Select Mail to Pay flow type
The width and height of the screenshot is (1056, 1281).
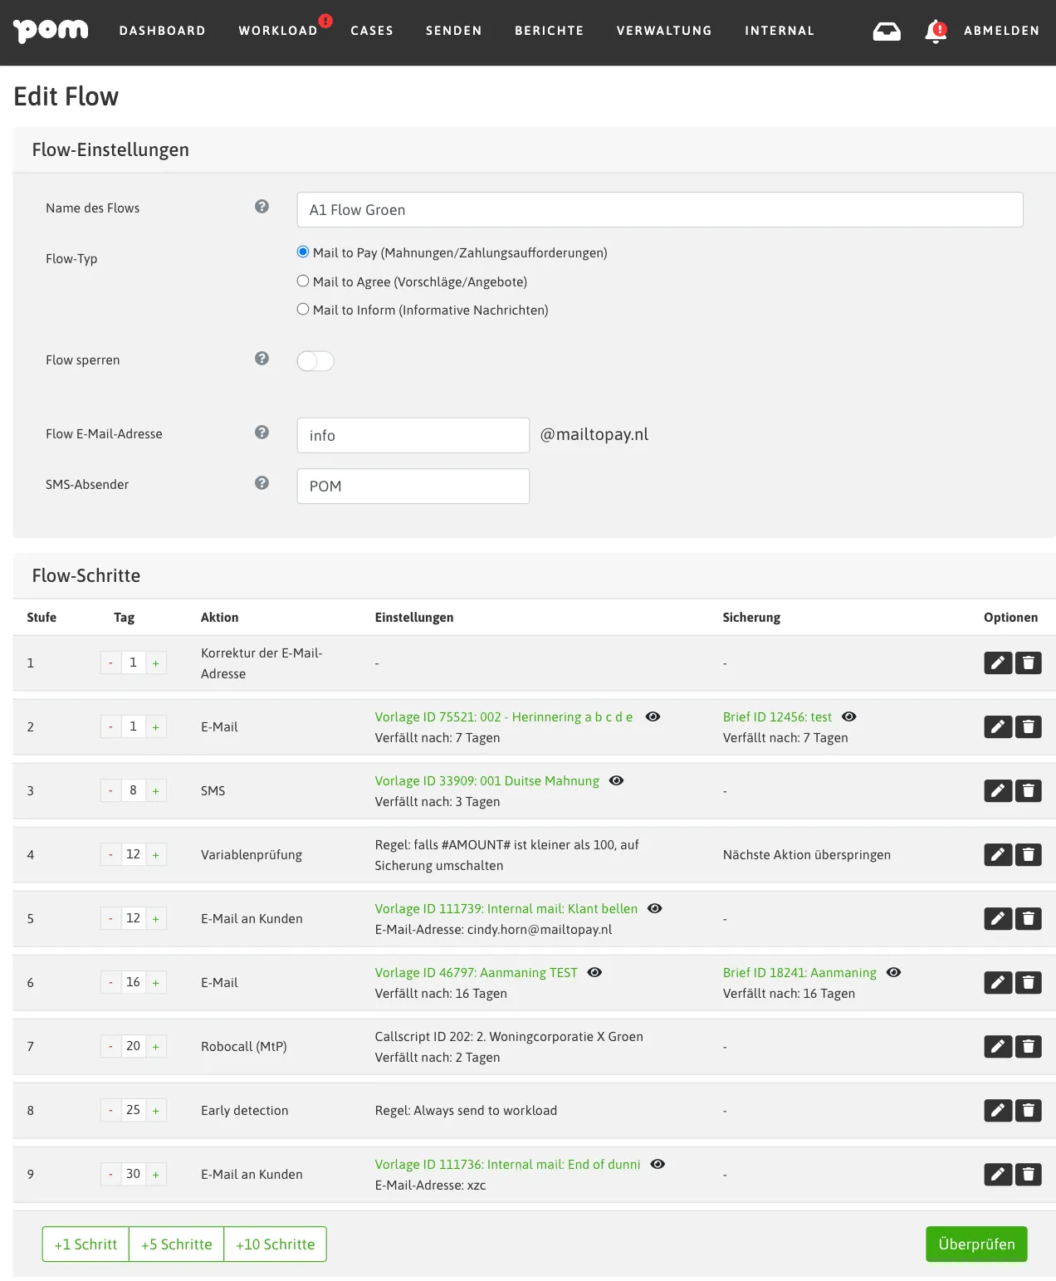(303, 252)
